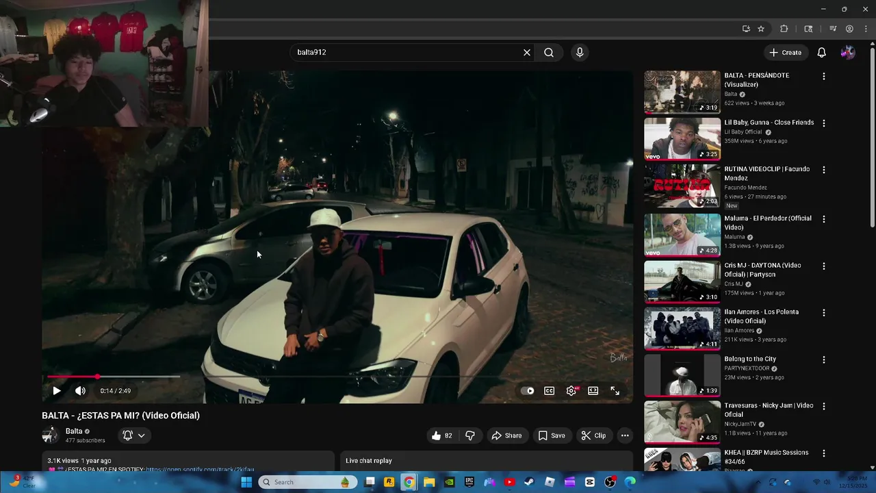Viewport: 876px width, 493px height.
Task: Click the Live chat replay panel
Action: tap(487, 461)
